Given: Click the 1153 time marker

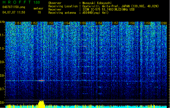Looking at the screenshot, I should pos(51,23).
